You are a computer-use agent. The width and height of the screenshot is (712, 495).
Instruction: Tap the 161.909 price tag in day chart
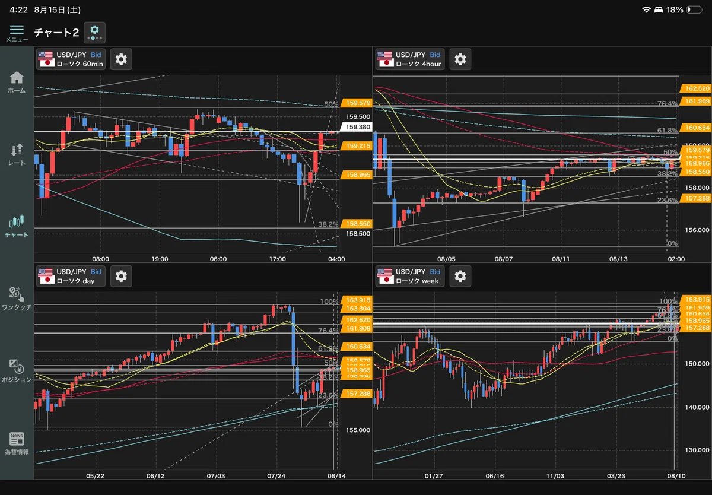[356, 328]
